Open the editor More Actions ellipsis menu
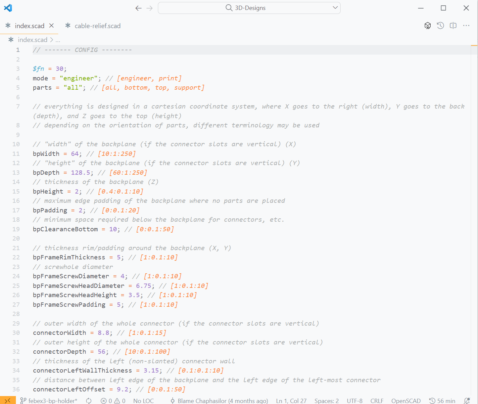Screen dimensions: 478x404 [466, 26]
